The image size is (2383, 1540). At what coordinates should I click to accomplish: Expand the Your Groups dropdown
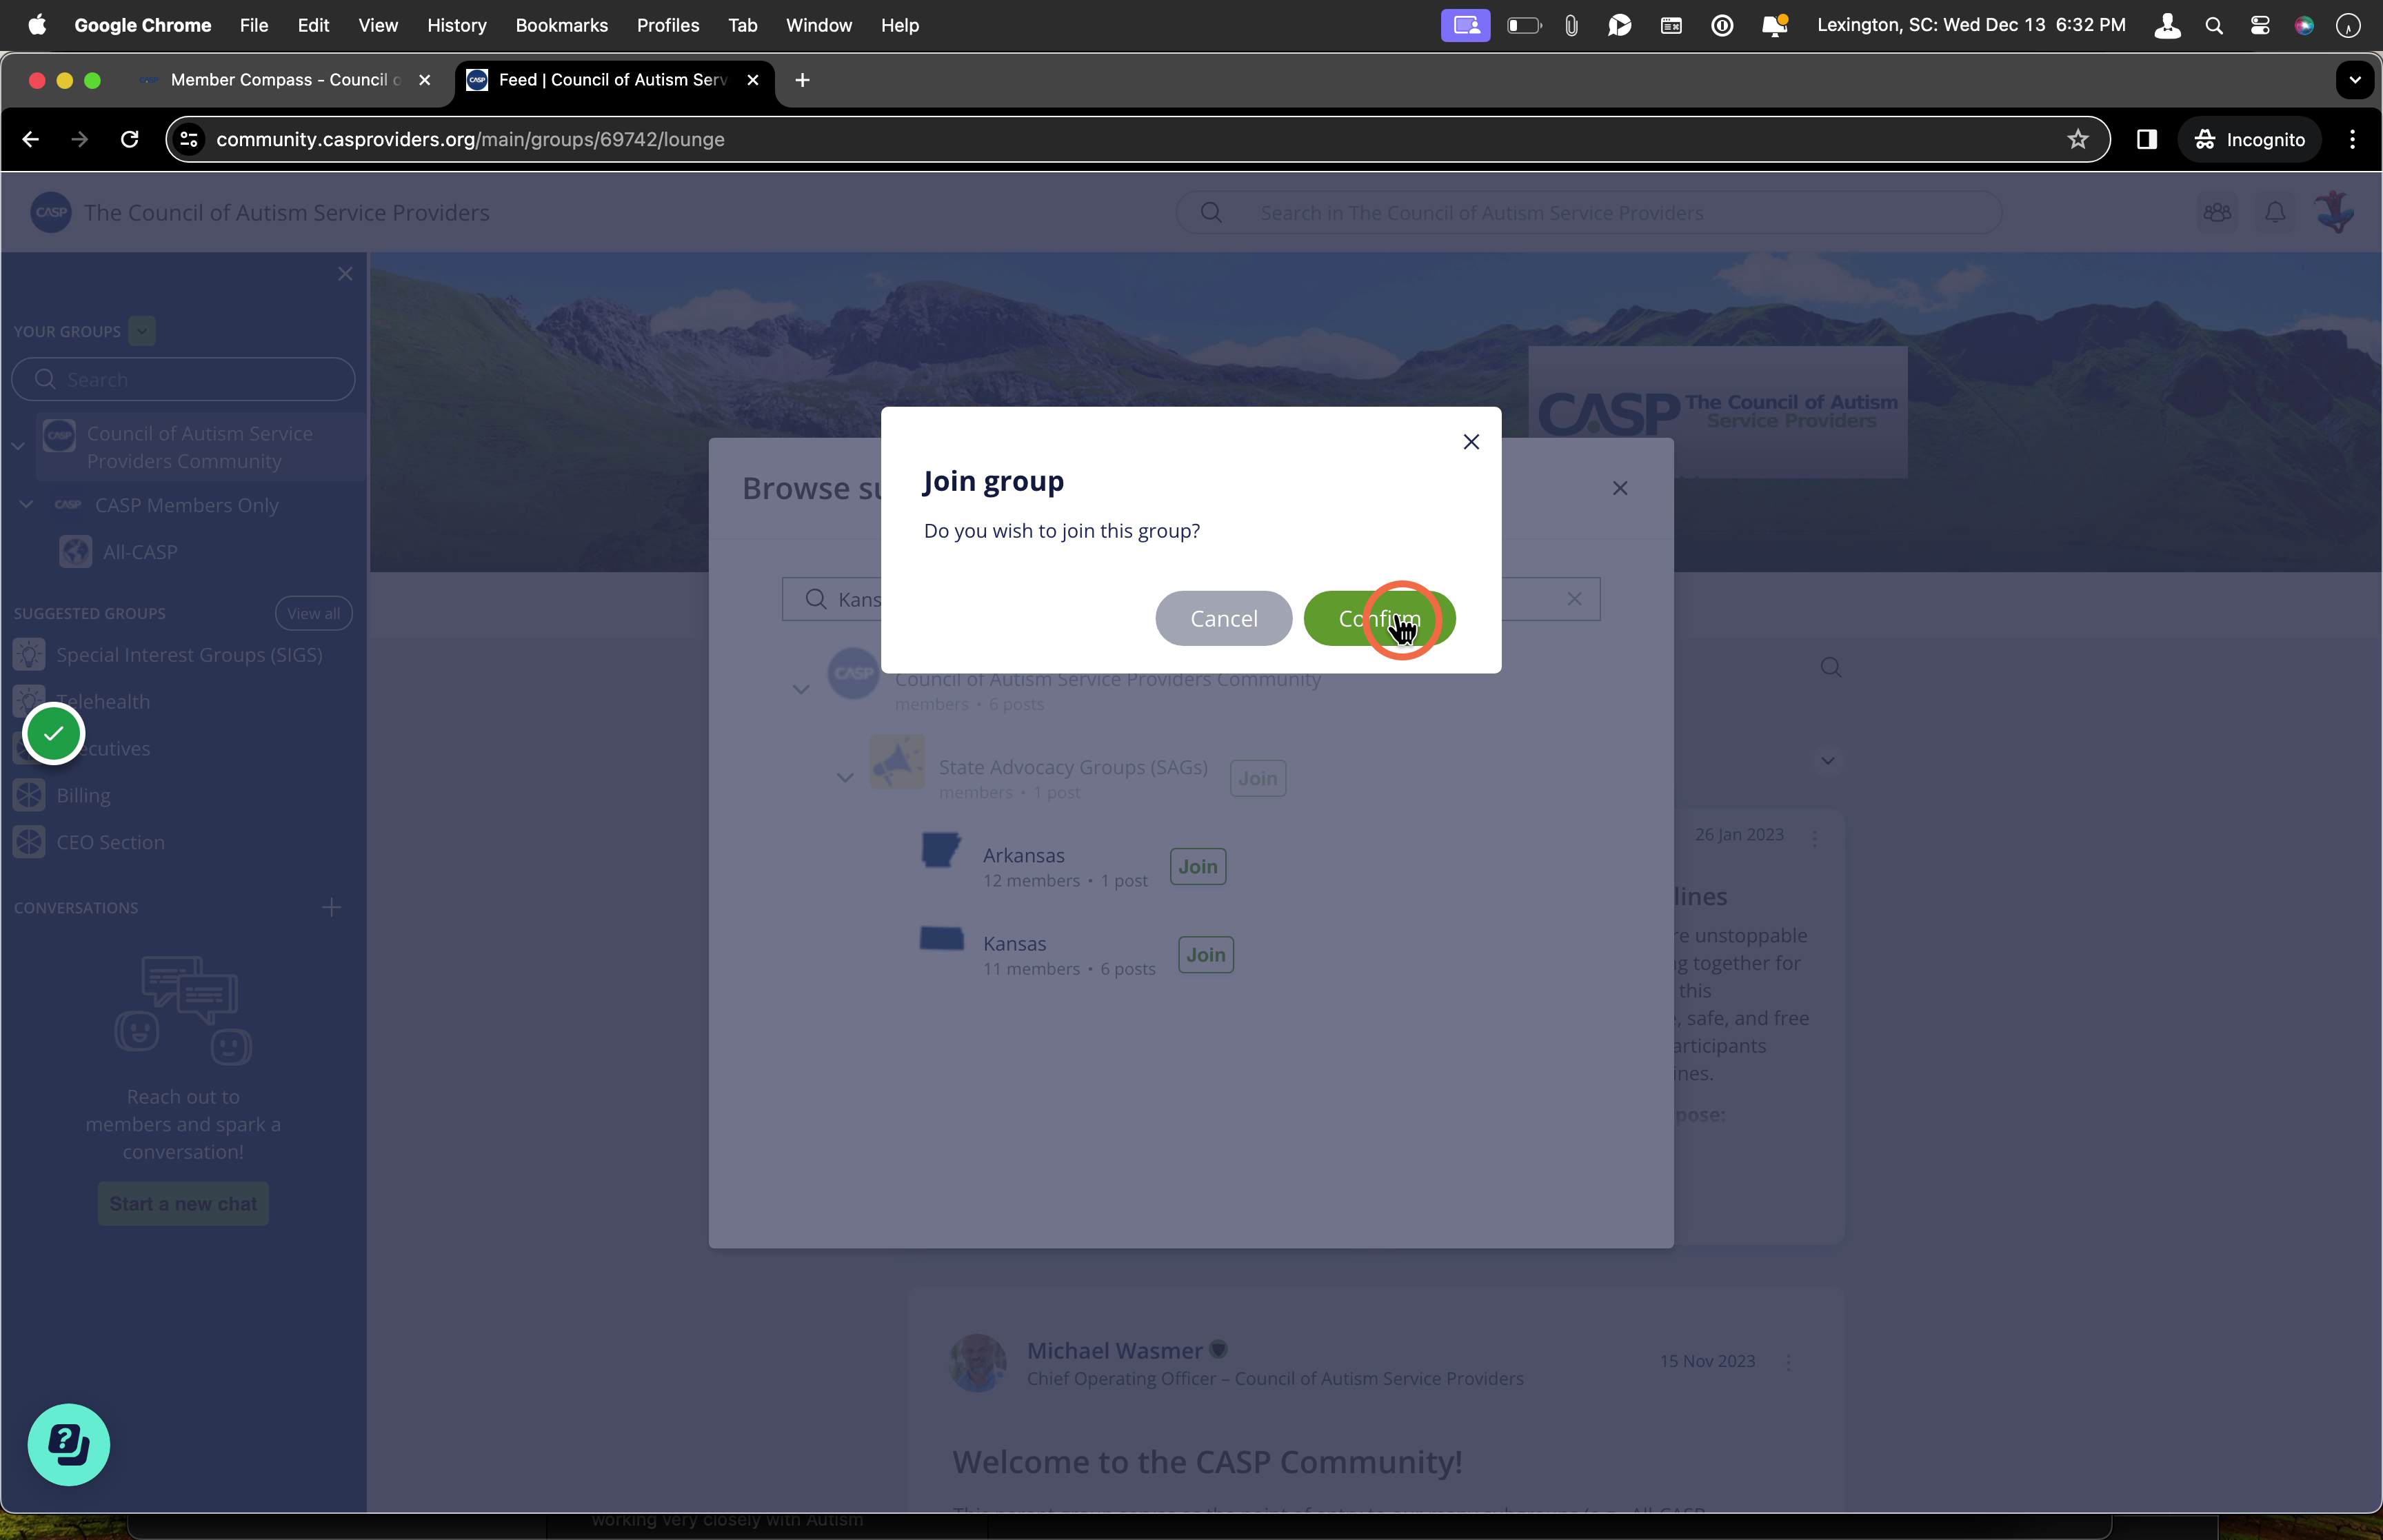(142, 331)
